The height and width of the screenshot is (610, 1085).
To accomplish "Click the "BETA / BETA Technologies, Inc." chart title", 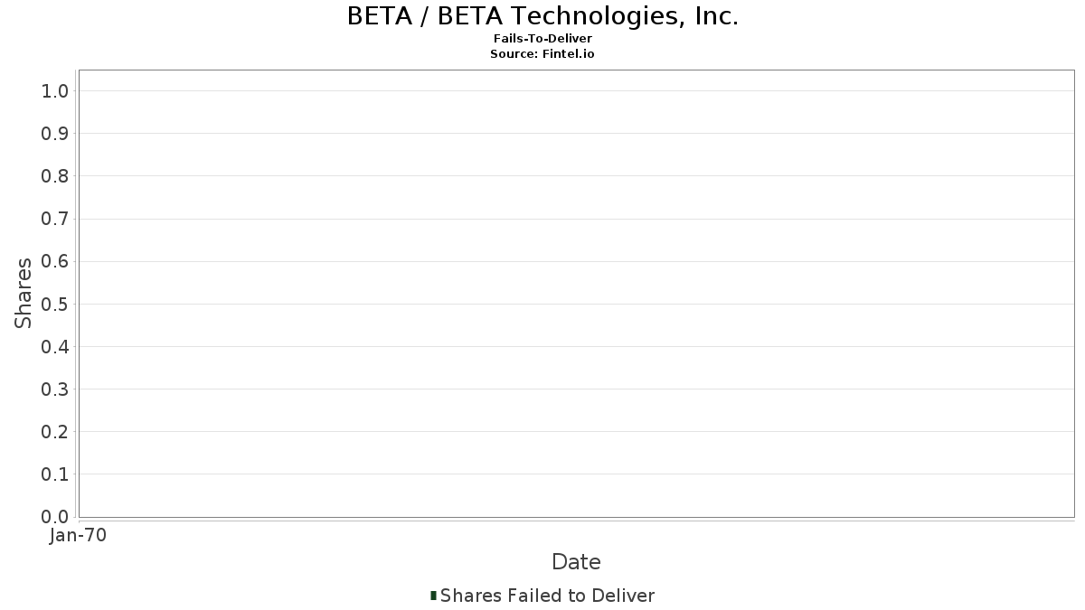I will (542, 16).
